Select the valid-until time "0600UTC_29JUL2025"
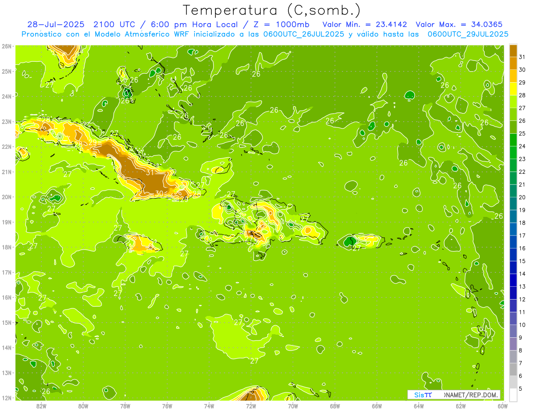534x412 pixels. 468,34
